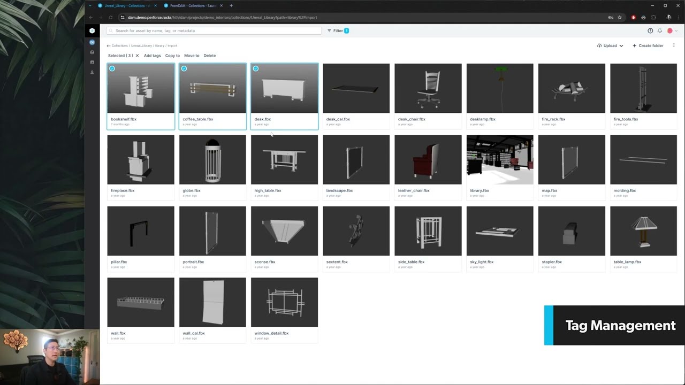Open the molding.fbx thumbnail
This screenshot has width=685, height=385.
[x=643, y=159]
